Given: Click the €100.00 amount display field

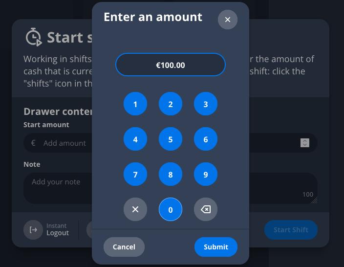Looking at the screenshot, I should [x=170, y=65].
